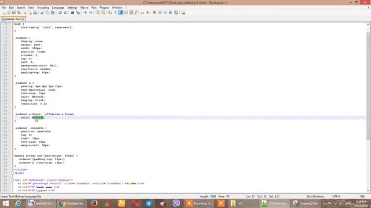This screenshot has height=208, width=371.
Task: Collapse the div mySidenav fold marker
Action: 13,180
